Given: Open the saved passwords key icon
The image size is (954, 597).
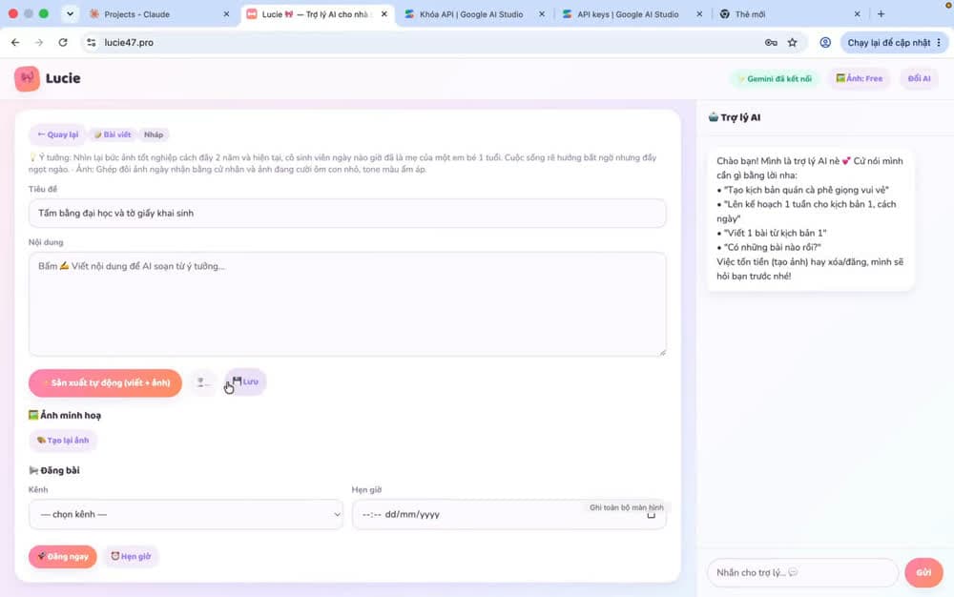Looking at the screenshot, I should pyautogui.click(x=771, y=43).
